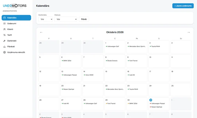Click the Pārskati bar chart icon
This screenshot has height=118, width=197.
tap(5, 47)
